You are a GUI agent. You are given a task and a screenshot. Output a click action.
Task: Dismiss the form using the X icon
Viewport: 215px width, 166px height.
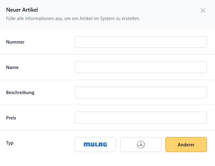coord(203,10)
